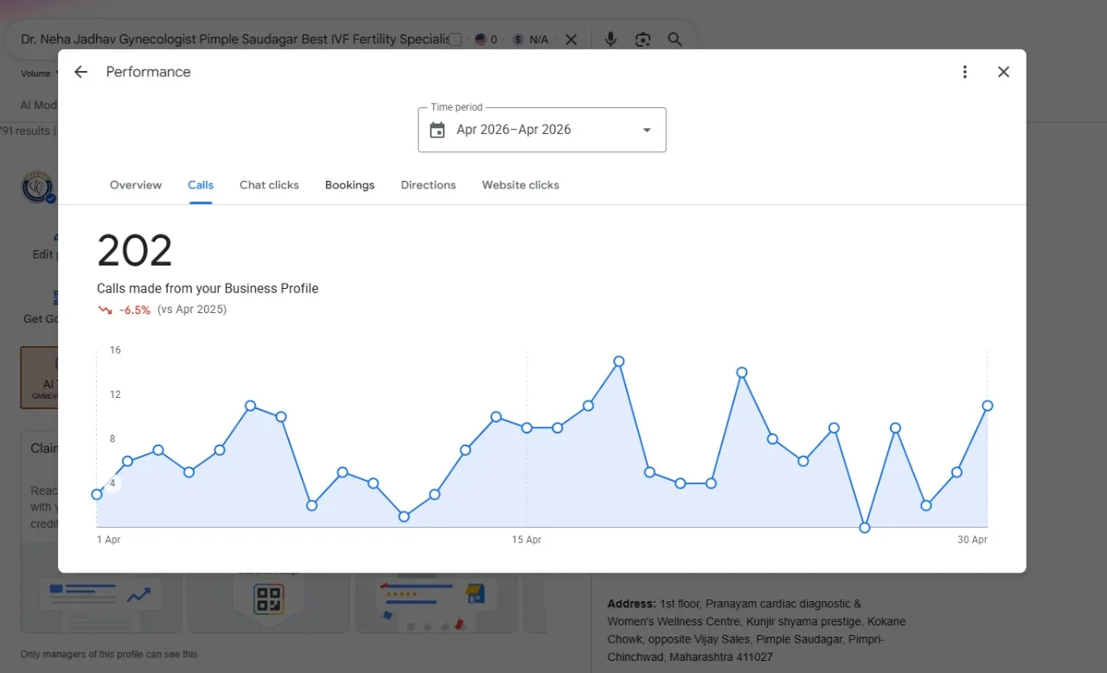The height and width of the screenshot is (673, 1107).
Task: Select the zero-value data point on chart
Action: coord(864,528)
